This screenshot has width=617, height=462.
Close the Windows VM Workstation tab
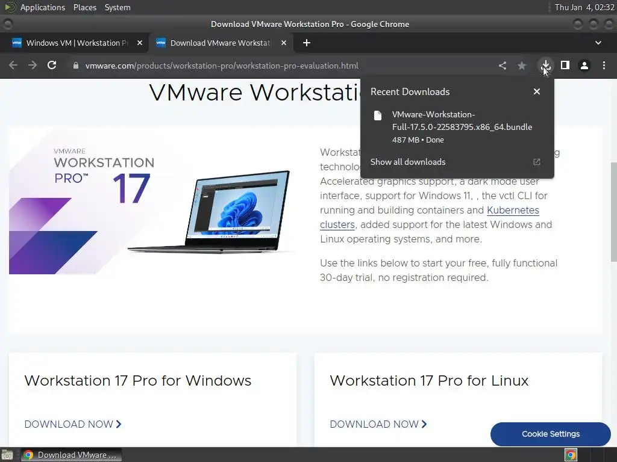point(140,43)
